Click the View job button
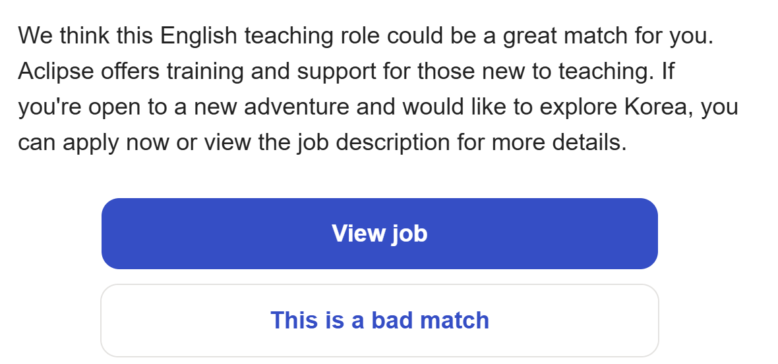 (x=379, y=234)
